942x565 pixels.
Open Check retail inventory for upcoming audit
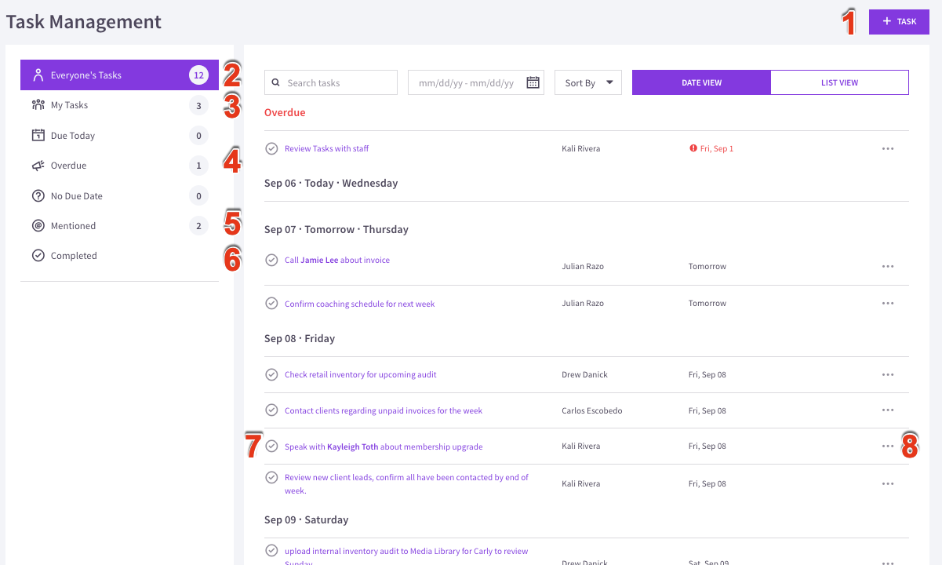(x=360, y=374)
